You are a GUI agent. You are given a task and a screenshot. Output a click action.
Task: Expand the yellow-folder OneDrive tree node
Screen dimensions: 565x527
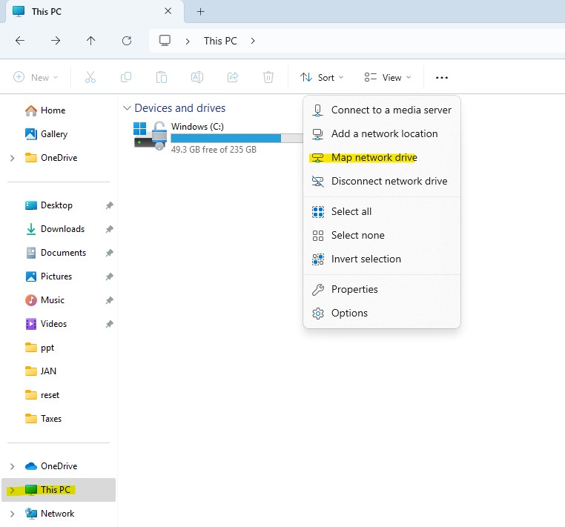(13, 158)
